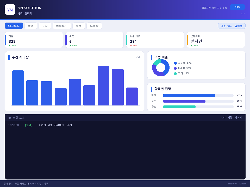The image size is (250, 187).
Task: Click the red down arrow under 이동 대상
Action: click(131, 46)
